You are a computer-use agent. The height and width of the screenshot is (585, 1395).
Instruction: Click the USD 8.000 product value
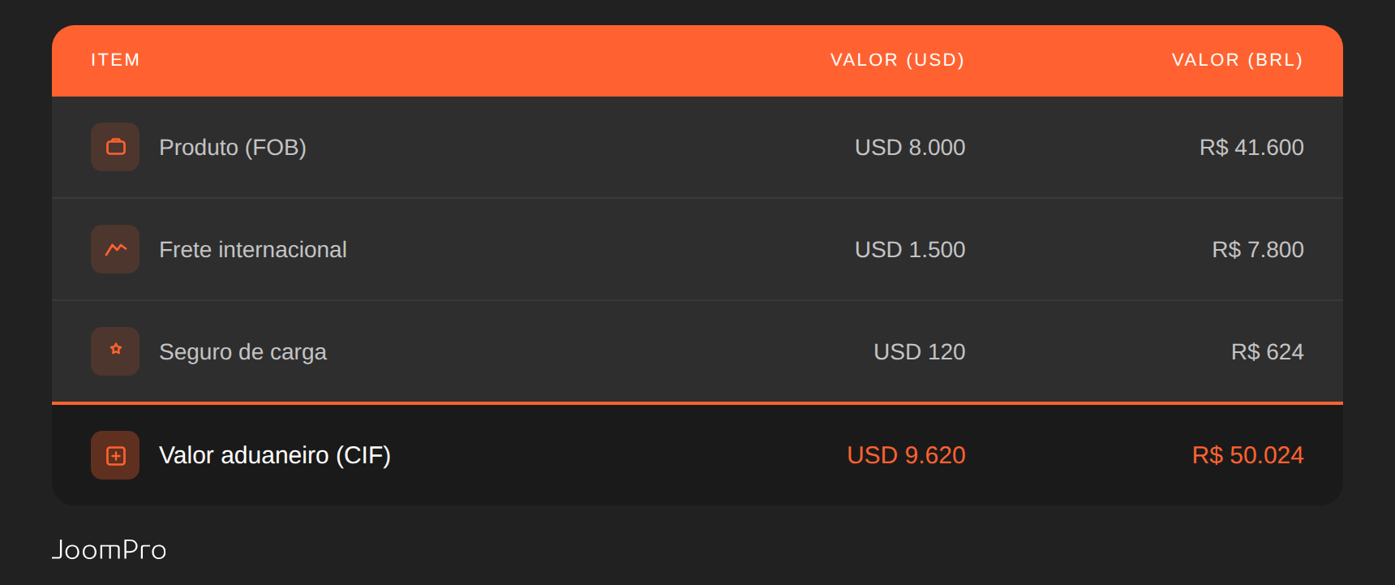[910, 148]
